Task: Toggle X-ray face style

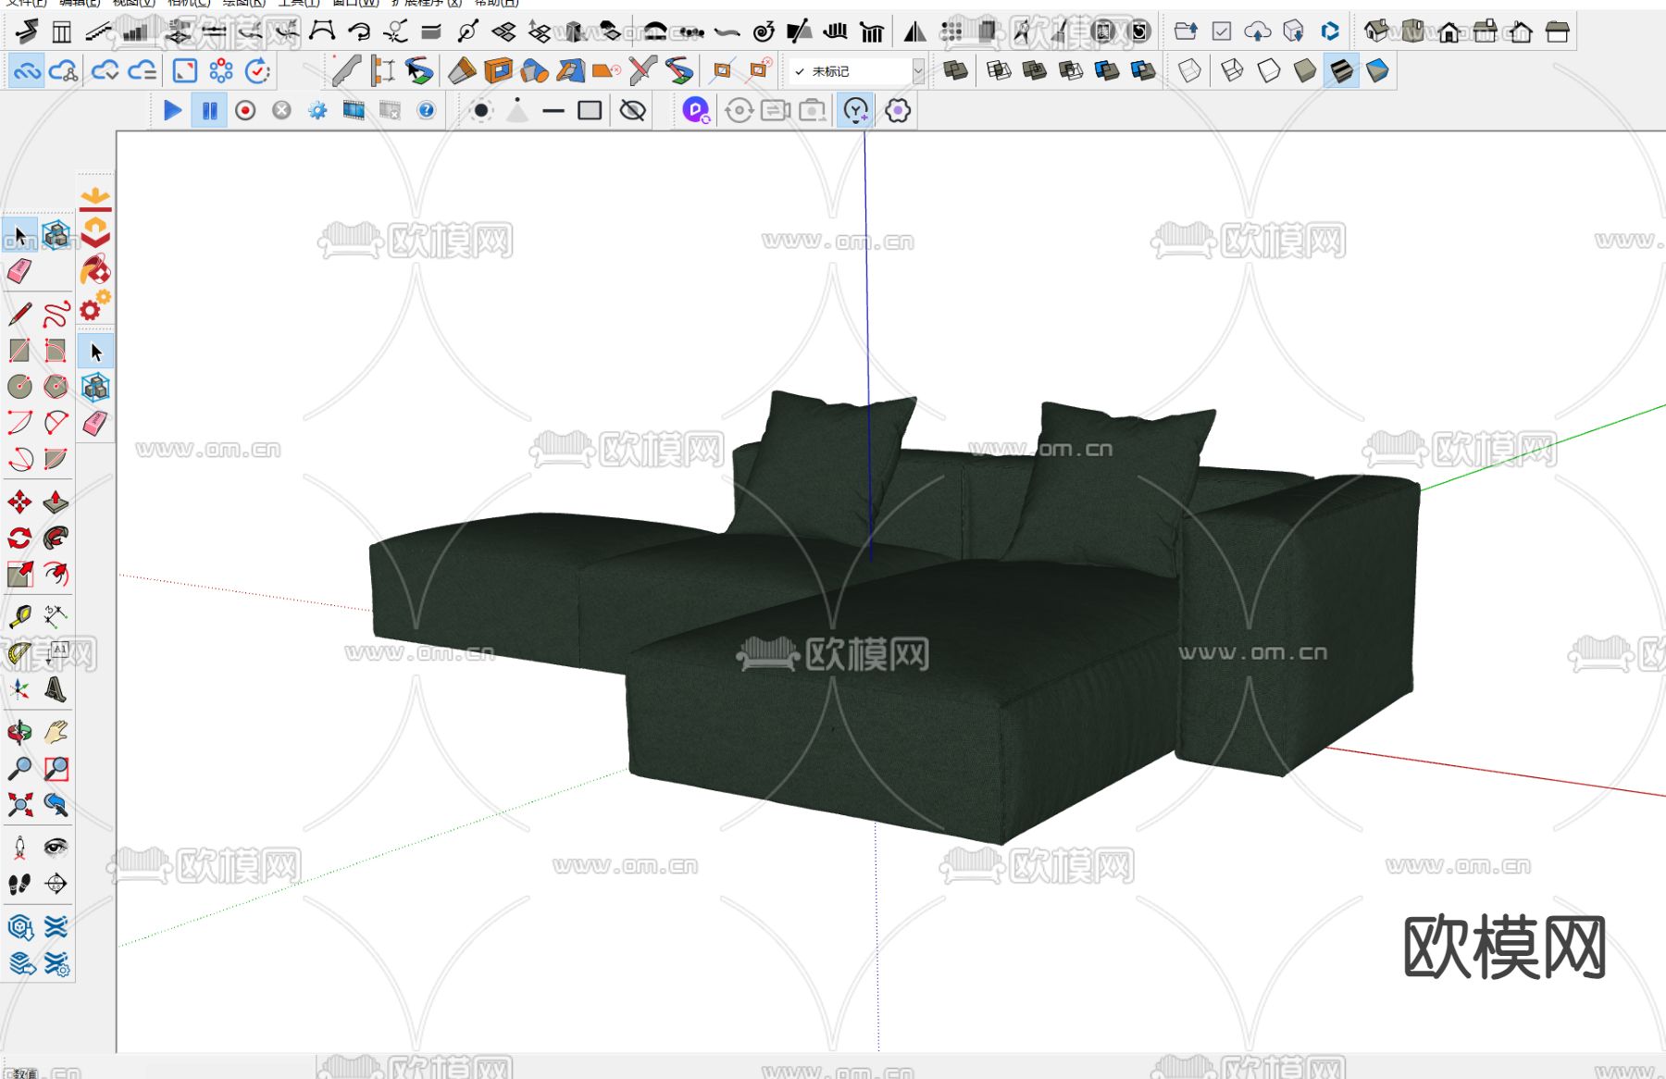Action: pyautogui.click(x=1189, y=71)
